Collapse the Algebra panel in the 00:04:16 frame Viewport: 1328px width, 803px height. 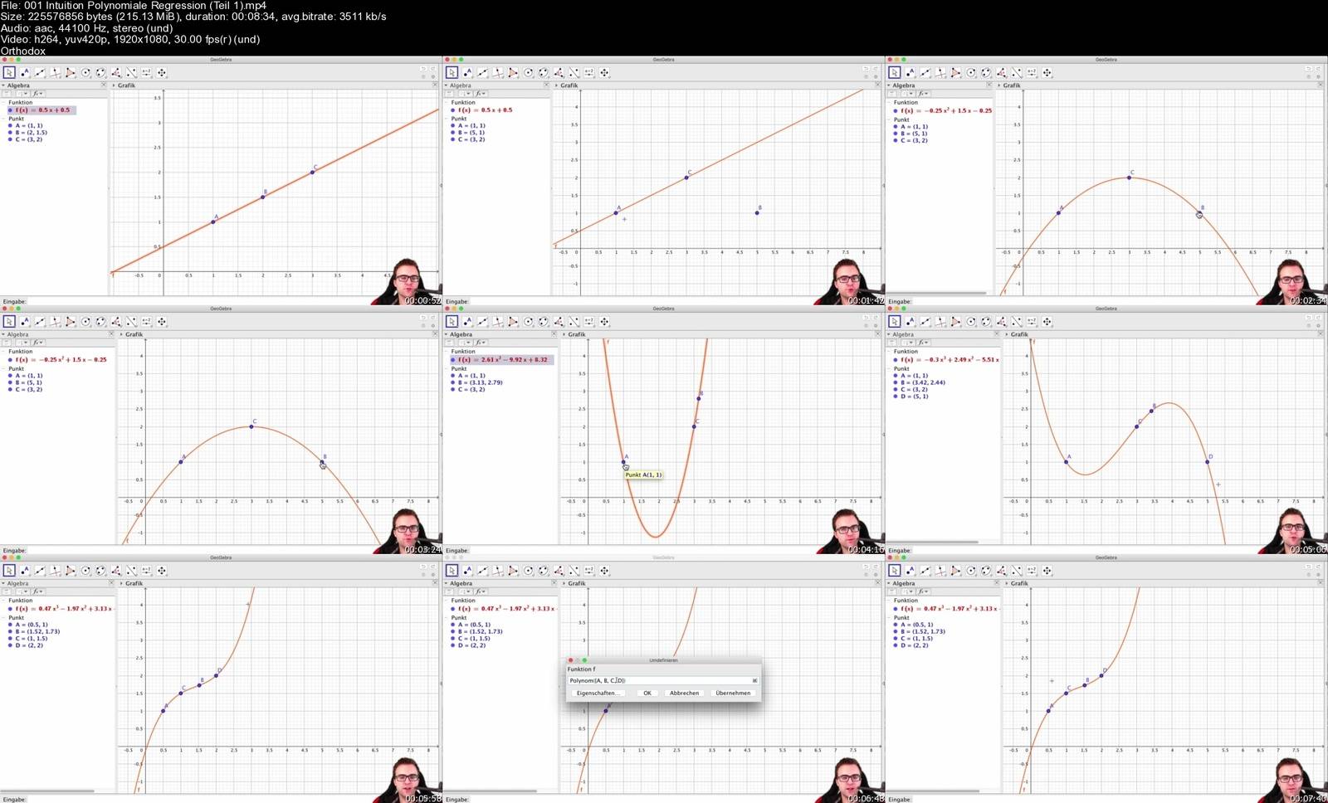pos(447,334)
